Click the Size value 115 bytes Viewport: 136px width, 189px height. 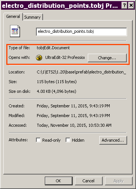pos(57,82)
